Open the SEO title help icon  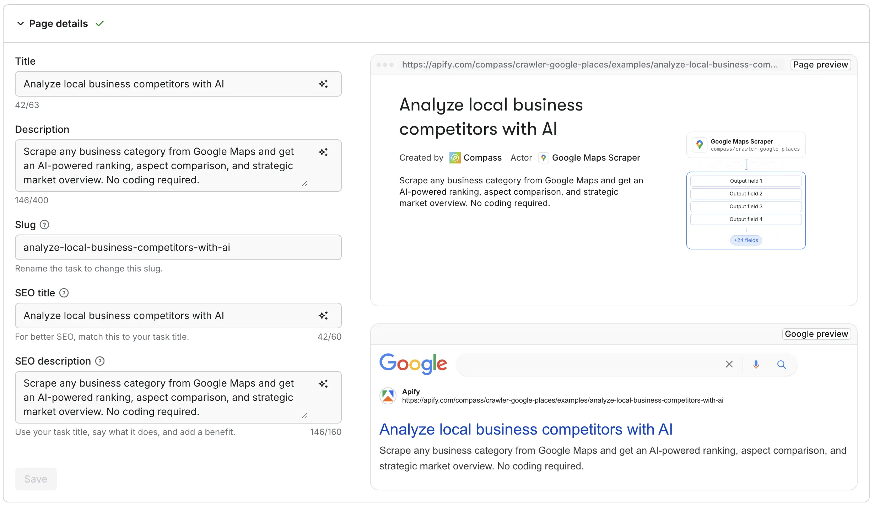point(64,293)
